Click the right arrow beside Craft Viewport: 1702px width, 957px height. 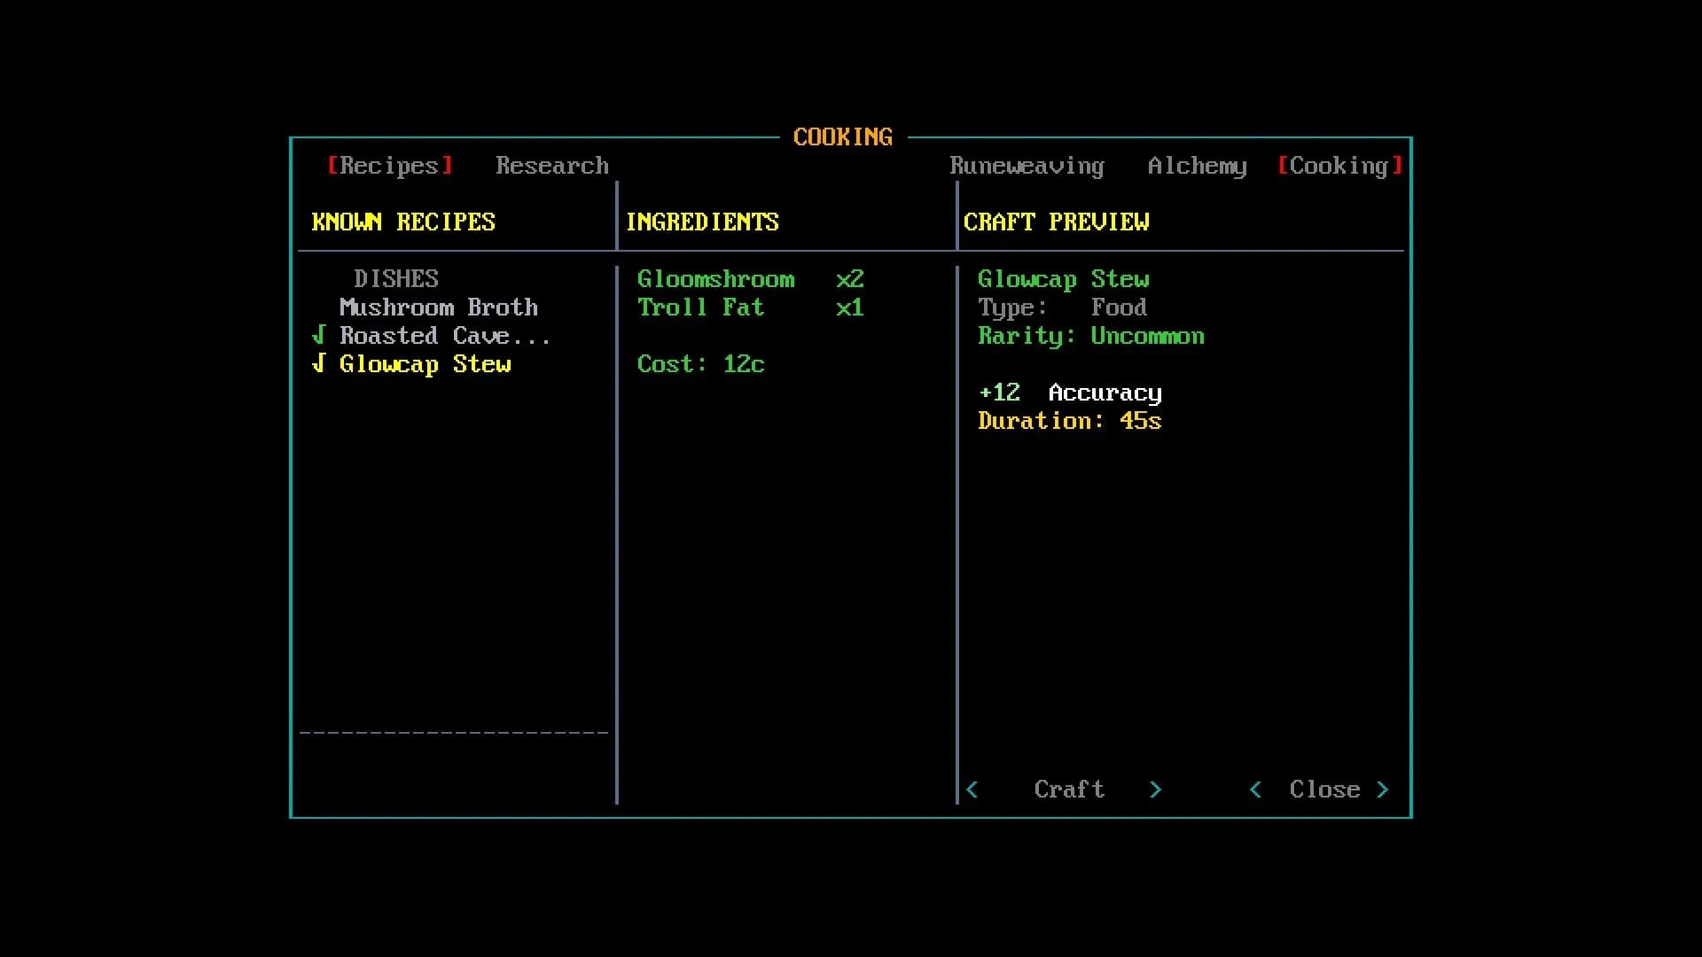pyautogui.click(x=1156, y=789)
